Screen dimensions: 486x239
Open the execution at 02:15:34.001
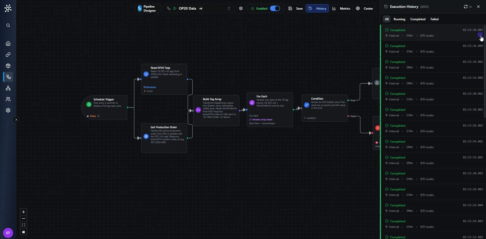click(x=433, y=64)
